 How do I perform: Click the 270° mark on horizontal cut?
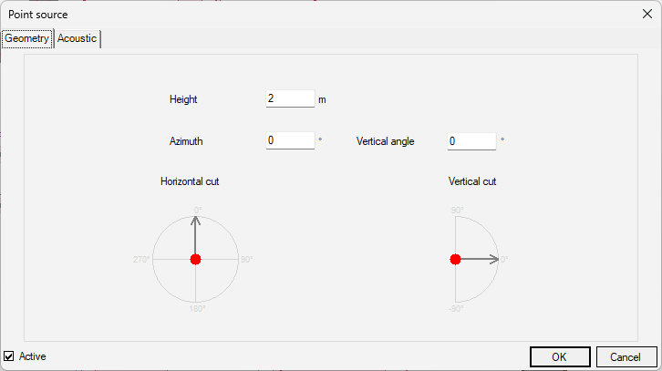click(141, 259)
